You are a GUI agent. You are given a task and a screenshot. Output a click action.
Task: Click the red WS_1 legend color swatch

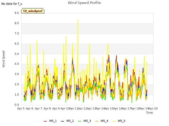45,121
